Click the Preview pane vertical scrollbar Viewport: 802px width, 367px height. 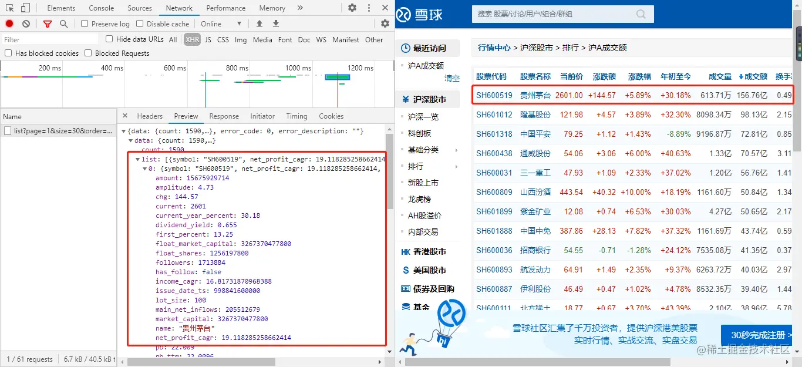389,170
